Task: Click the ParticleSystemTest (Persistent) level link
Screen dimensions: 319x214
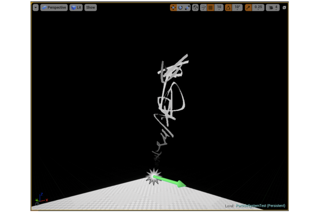Action: point(260,206)
